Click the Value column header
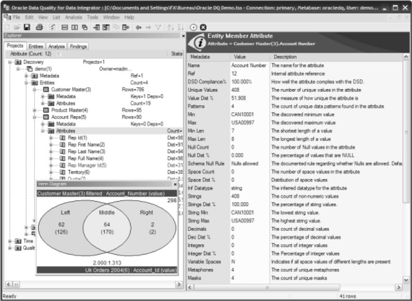 pyautogui.click(x=250, y=57)
